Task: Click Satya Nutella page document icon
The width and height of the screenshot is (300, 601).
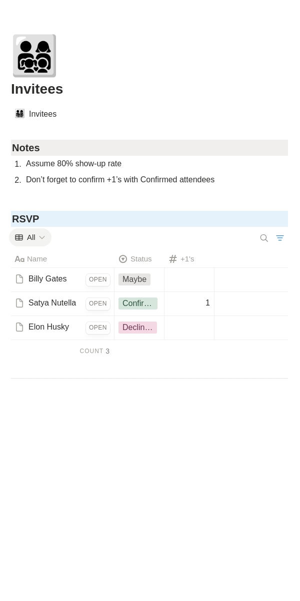Action: coord(19,303)
